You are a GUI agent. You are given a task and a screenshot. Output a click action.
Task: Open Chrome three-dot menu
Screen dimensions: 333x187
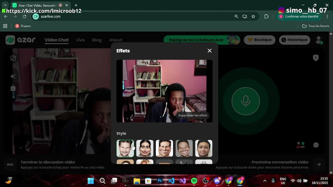[x=327, y=16]
